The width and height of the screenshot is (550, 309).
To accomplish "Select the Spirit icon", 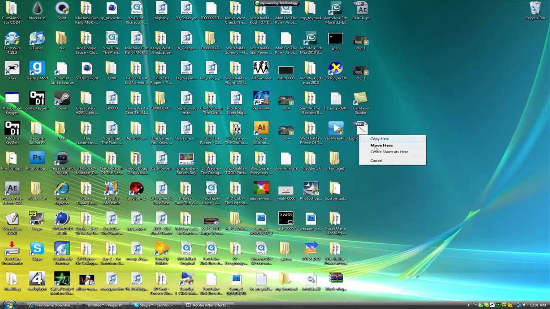I will click(x=62, y=11).
